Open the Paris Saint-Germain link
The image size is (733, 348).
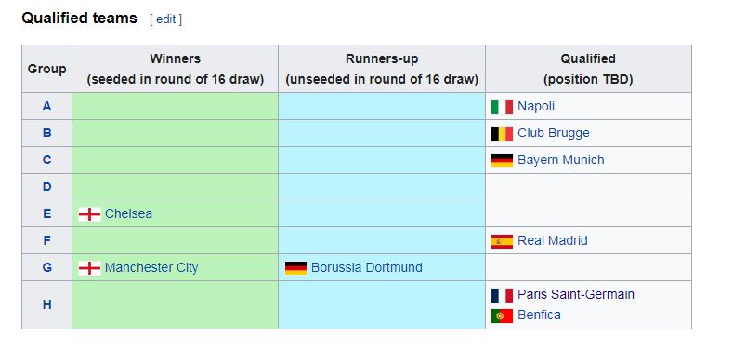pyautogui.click(x=576, y=295)
